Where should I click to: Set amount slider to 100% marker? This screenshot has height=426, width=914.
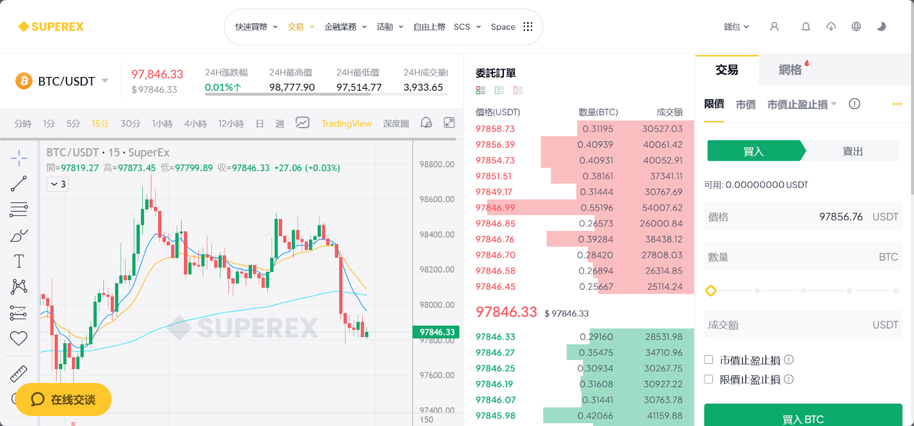pyautogui.click(x=896, y=291)
